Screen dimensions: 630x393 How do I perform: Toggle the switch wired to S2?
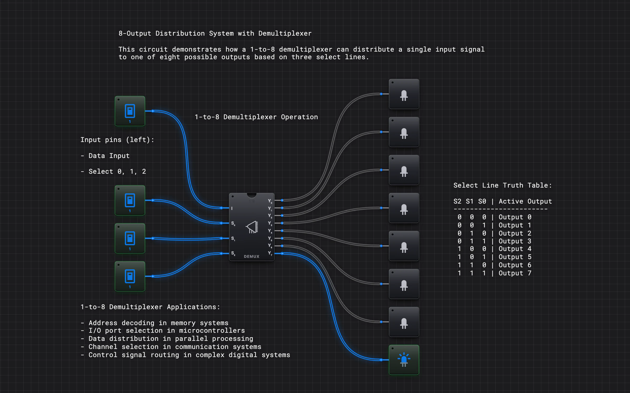[x=130, y=276]
